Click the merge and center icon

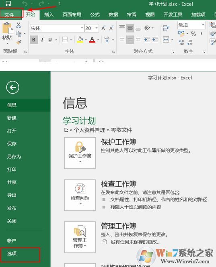pos(166,40)
